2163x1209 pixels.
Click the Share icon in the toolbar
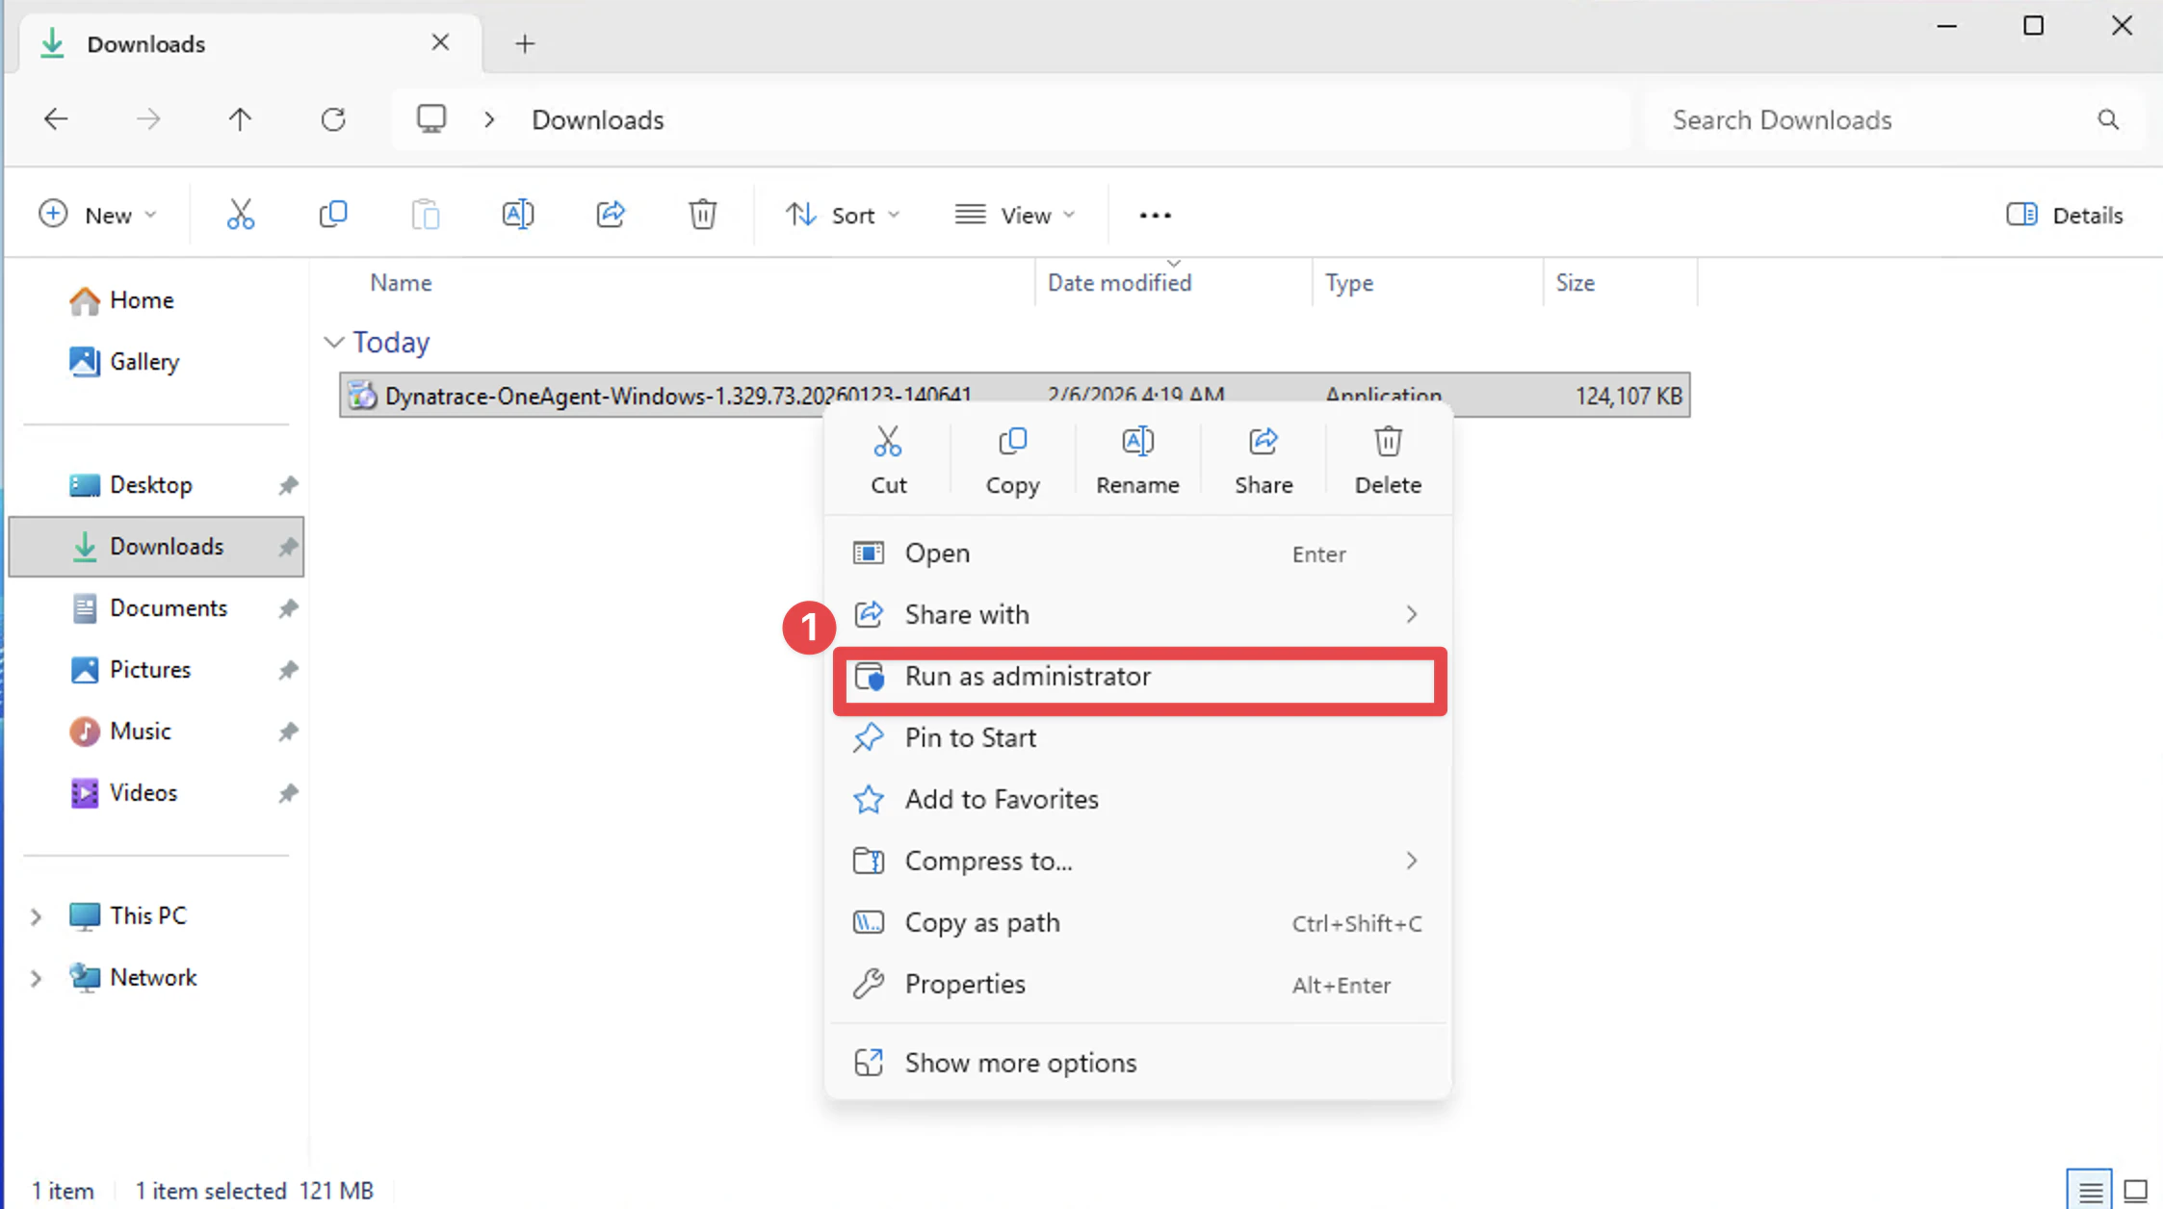[x=611, y=215]
